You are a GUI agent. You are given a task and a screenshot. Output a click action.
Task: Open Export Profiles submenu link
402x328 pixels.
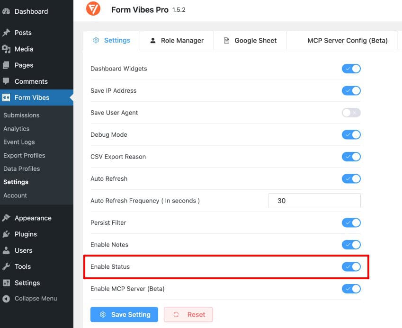point(24,155)
